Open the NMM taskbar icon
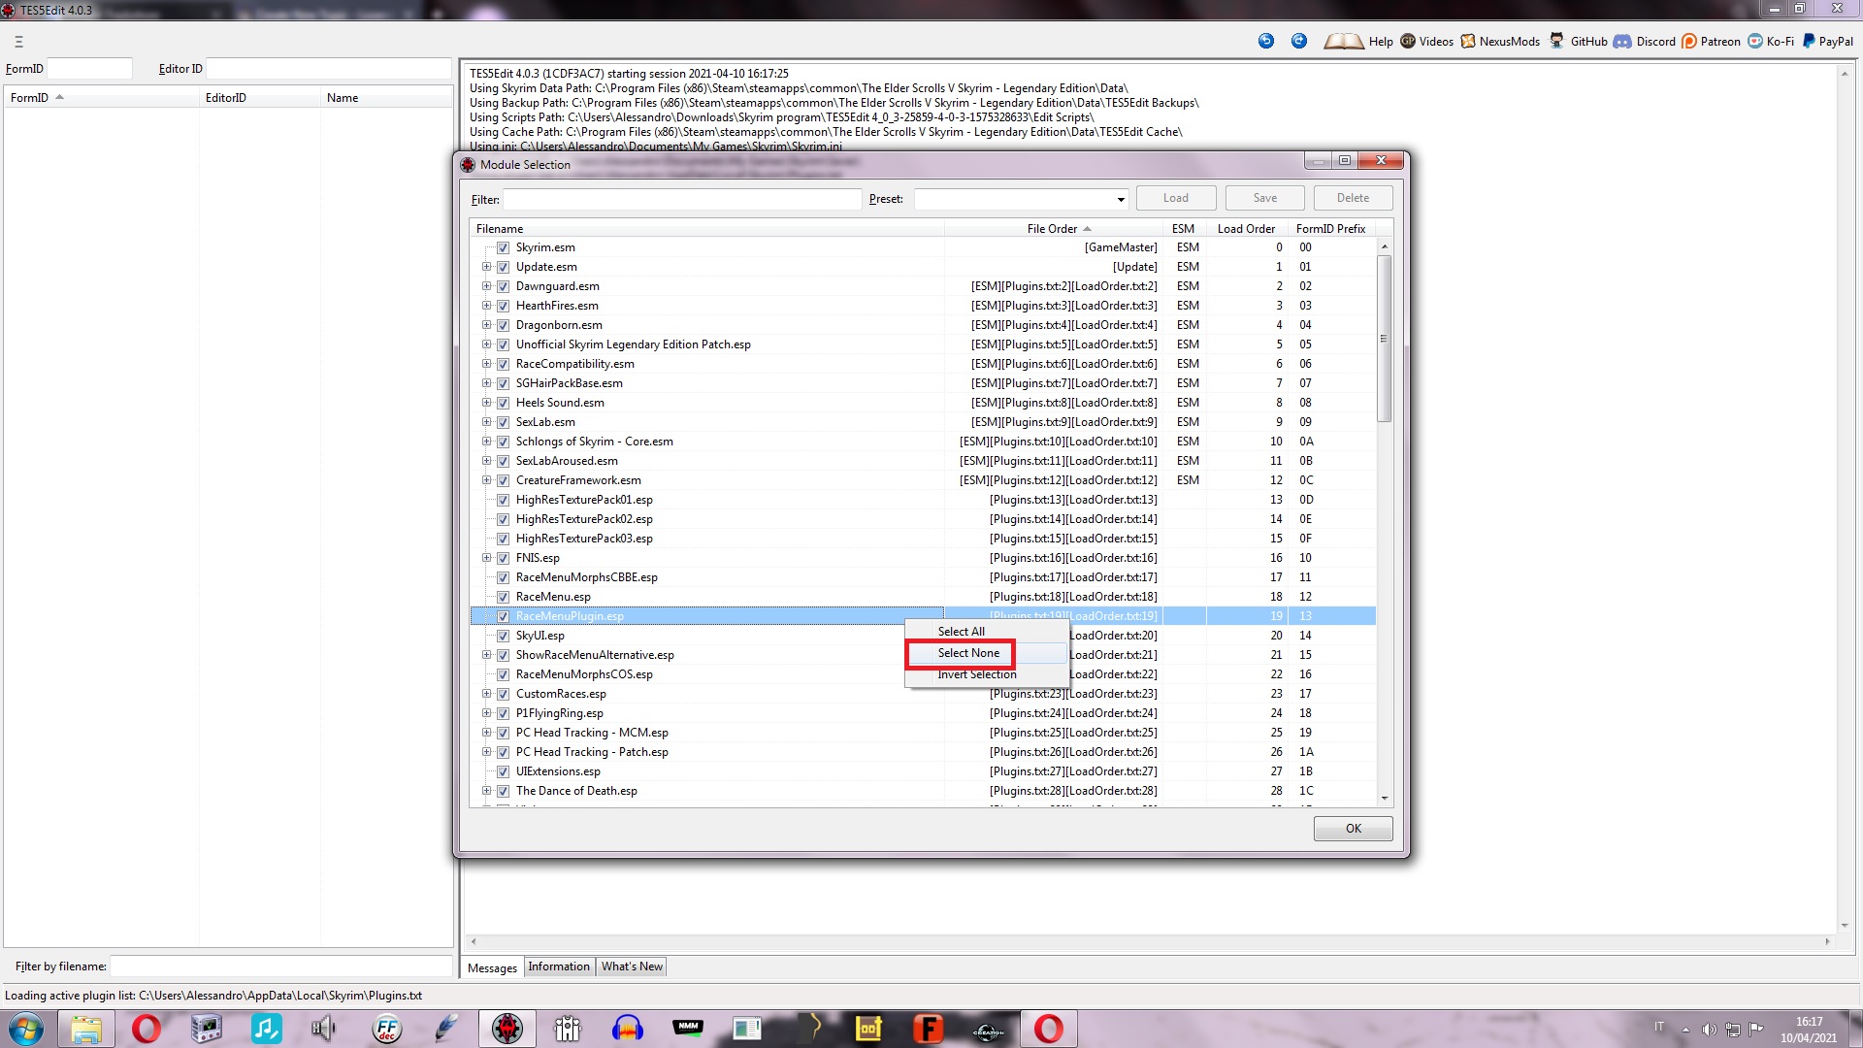Image resolution: width=1863 pixels, height=1048 pixels. [x=688, y=1029]
